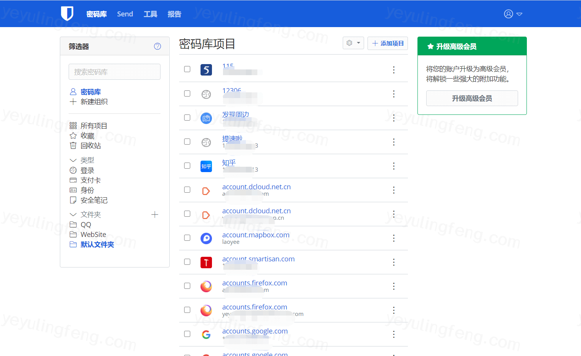The image size is (581, 356).
Task: Select the 115 item checkbox
Action: [187, 69]
